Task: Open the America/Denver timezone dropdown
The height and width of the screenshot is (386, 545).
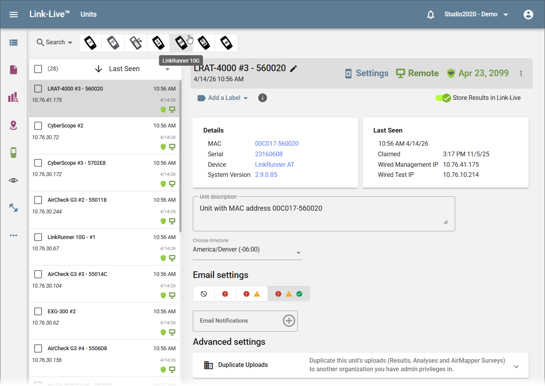Action: [x=247, y=250]
